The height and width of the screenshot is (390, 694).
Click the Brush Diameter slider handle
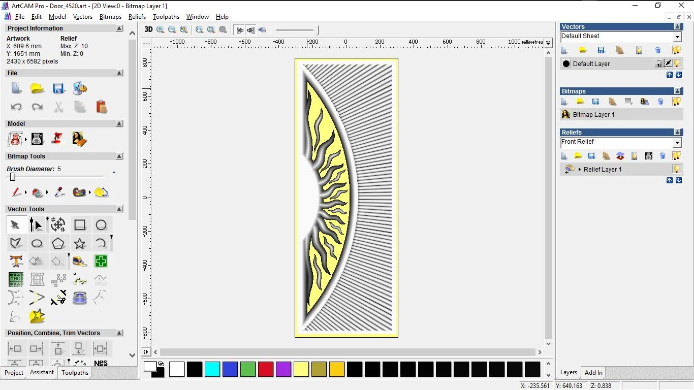(13, 177)
